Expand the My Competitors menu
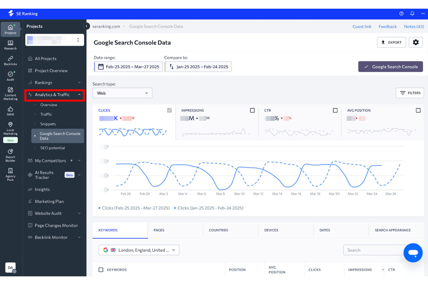Screen dimensions: 428x285 (55, 161)
